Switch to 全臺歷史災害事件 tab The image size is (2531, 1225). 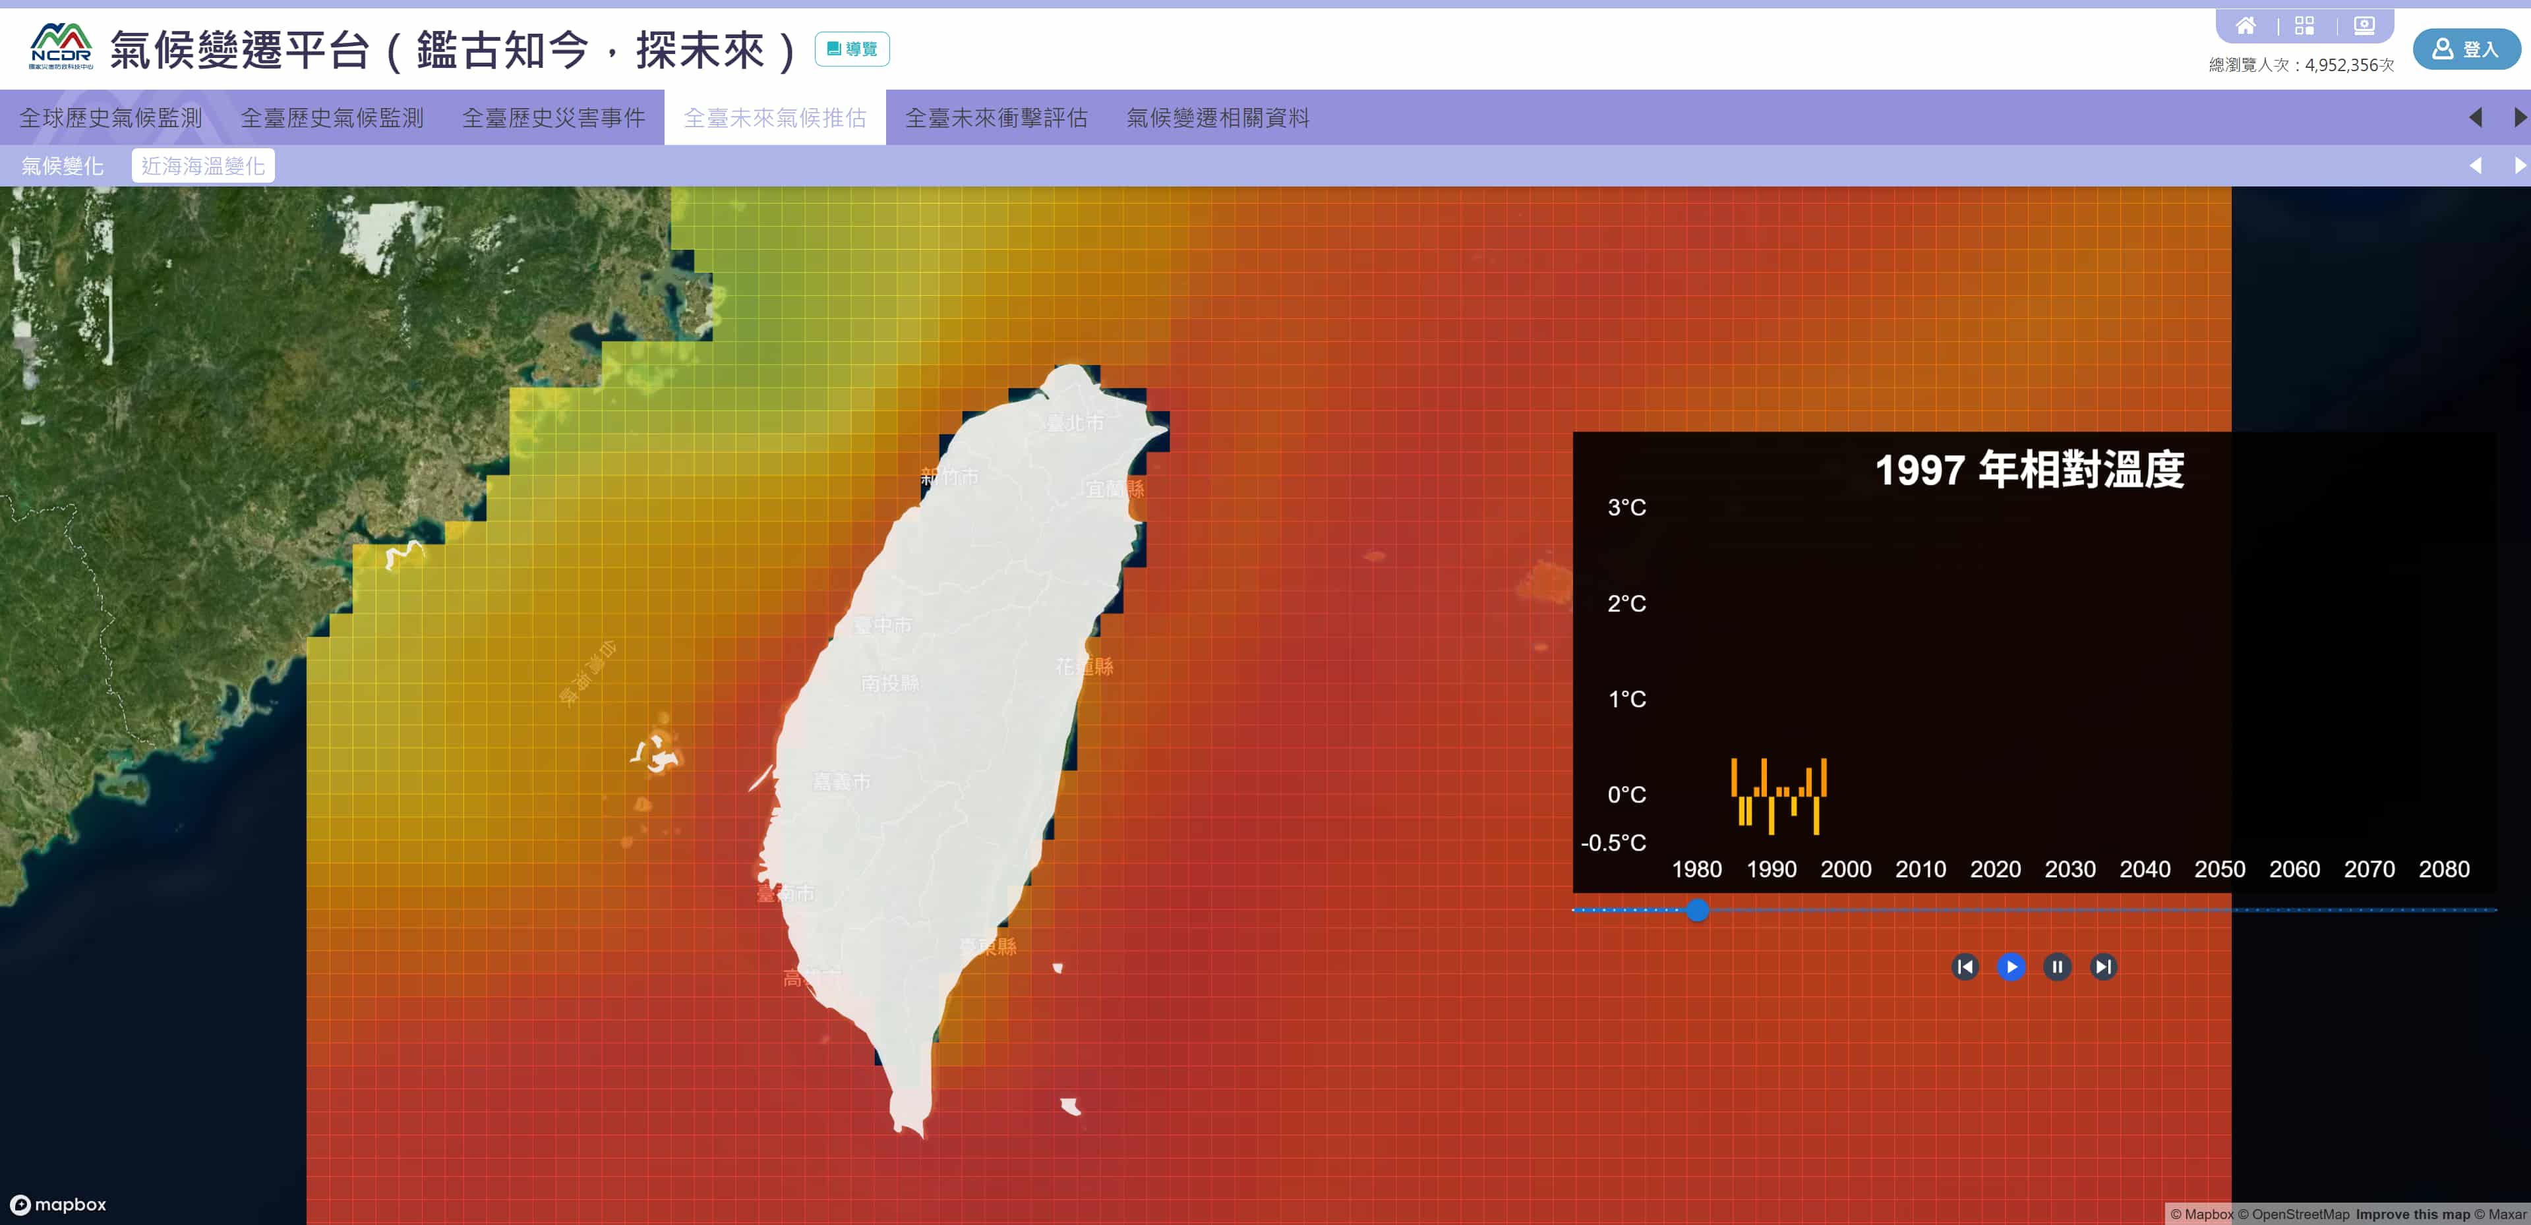pyautogui.click(x=553, y=118)
